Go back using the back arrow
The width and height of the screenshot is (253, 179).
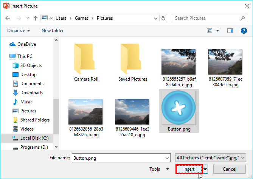8,18
